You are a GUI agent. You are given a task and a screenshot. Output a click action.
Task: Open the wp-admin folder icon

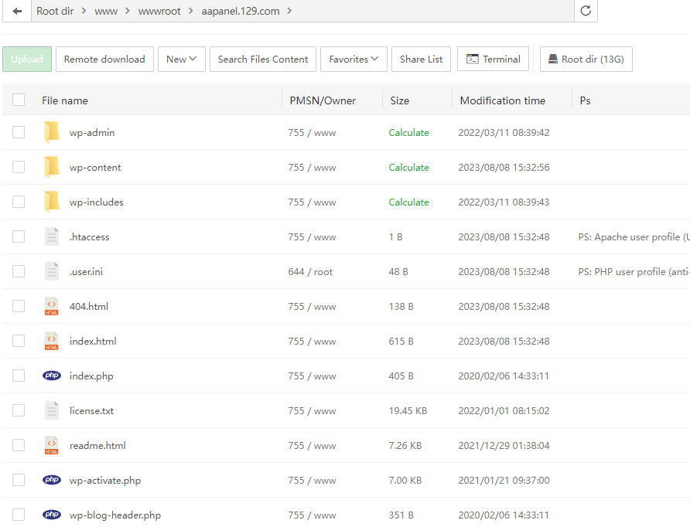(x=52, y=132)
